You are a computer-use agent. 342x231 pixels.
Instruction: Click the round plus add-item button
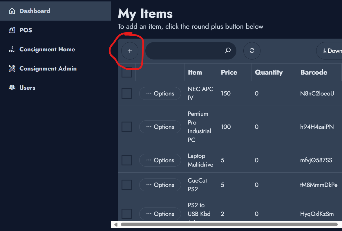130,51
